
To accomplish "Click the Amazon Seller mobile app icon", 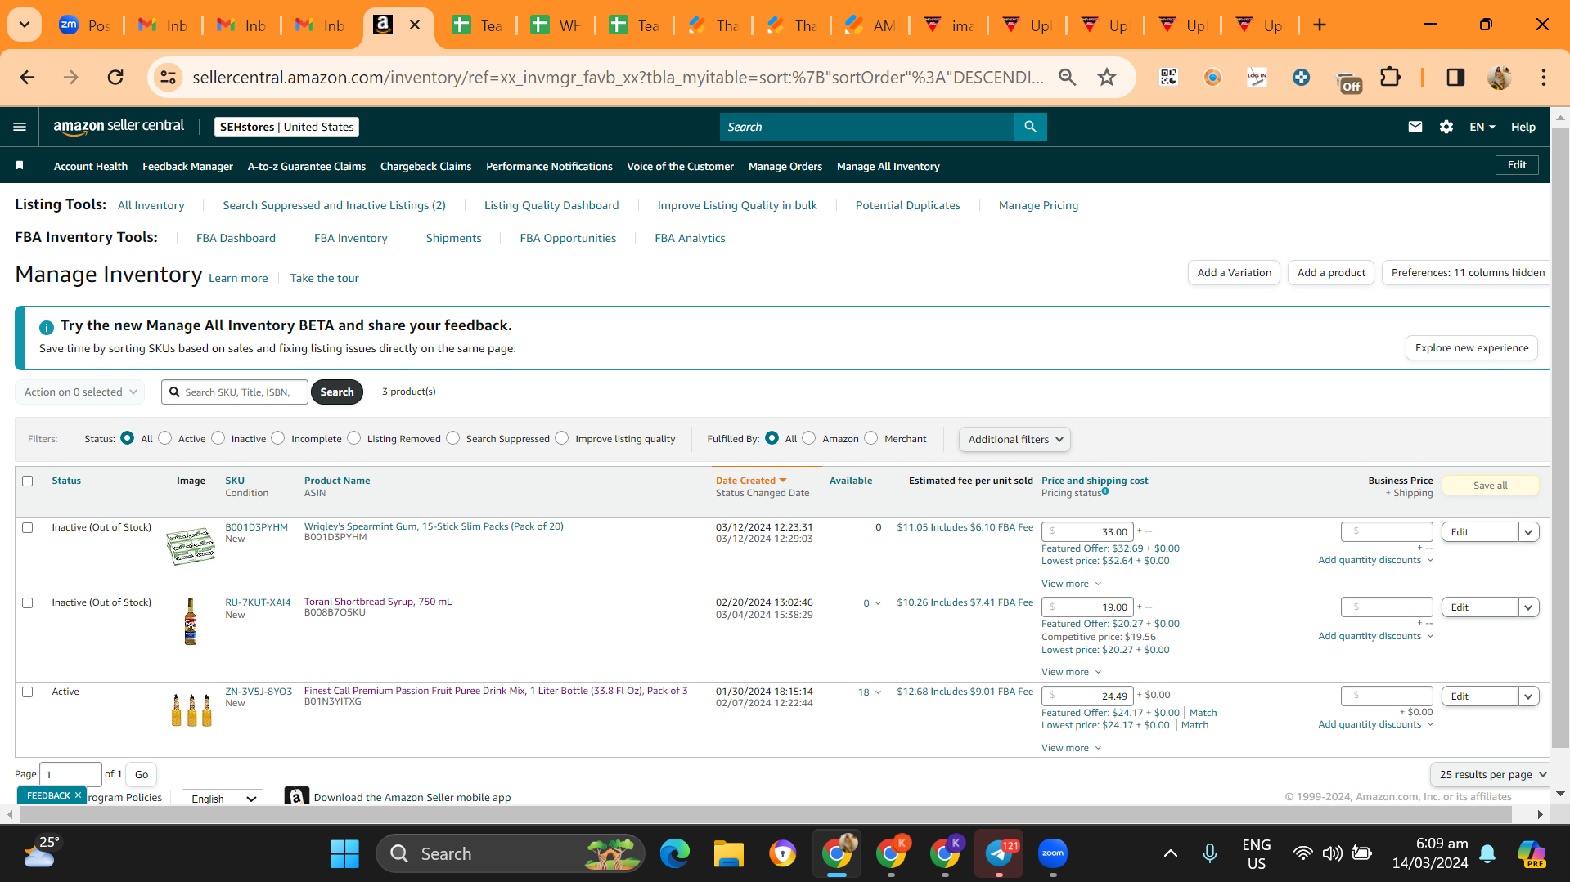I will click(x=296, y=796).
